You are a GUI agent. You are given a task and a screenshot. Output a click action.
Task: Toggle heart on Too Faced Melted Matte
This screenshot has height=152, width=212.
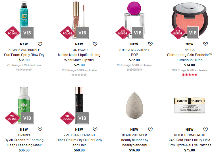tap(95, 44)
